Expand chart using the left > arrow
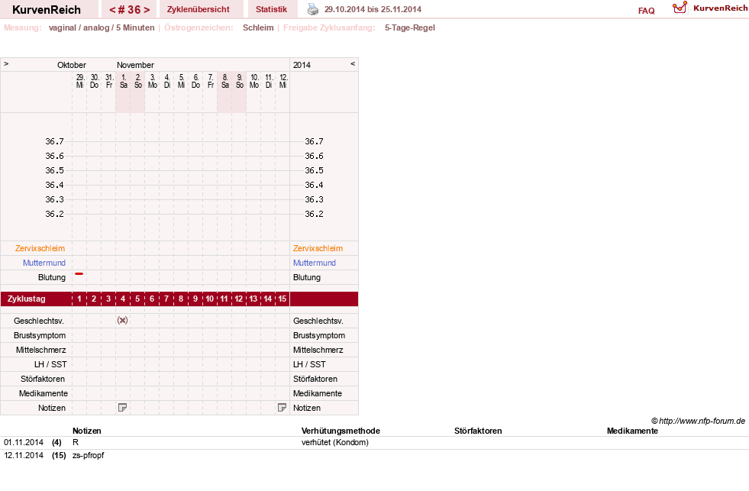The width and height of the screenshot is (749, 491). tap(6, 63)
